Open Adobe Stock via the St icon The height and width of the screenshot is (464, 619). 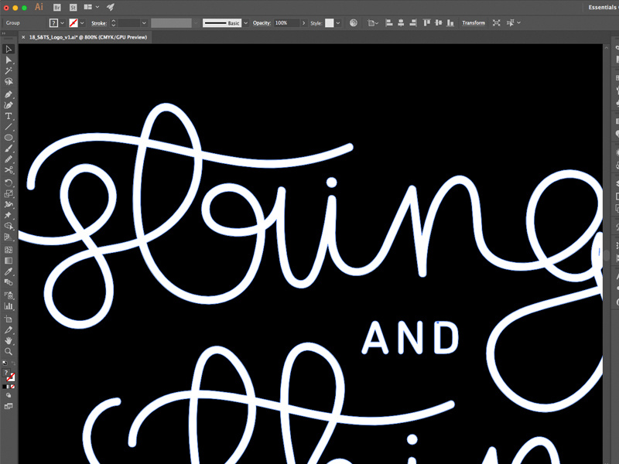pyautogui.click(x=74, y=7)
